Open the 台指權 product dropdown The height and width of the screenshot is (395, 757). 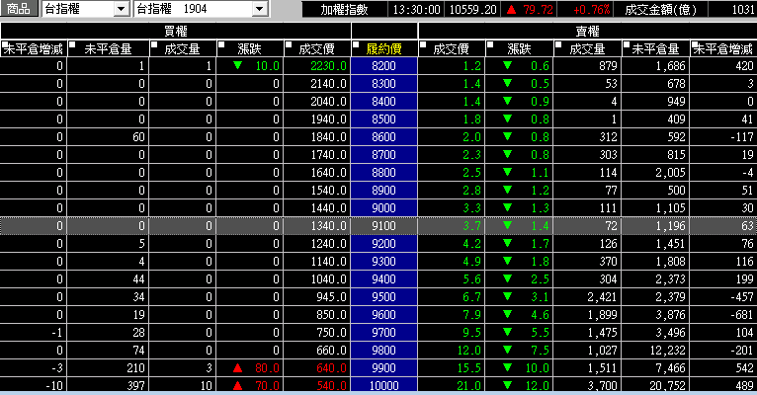(x=122, y=9)
